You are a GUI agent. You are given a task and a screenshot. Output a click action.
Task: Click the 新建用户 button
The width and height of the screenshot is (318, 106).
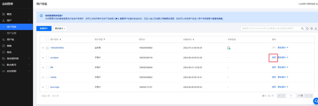[x=44, y=28]
